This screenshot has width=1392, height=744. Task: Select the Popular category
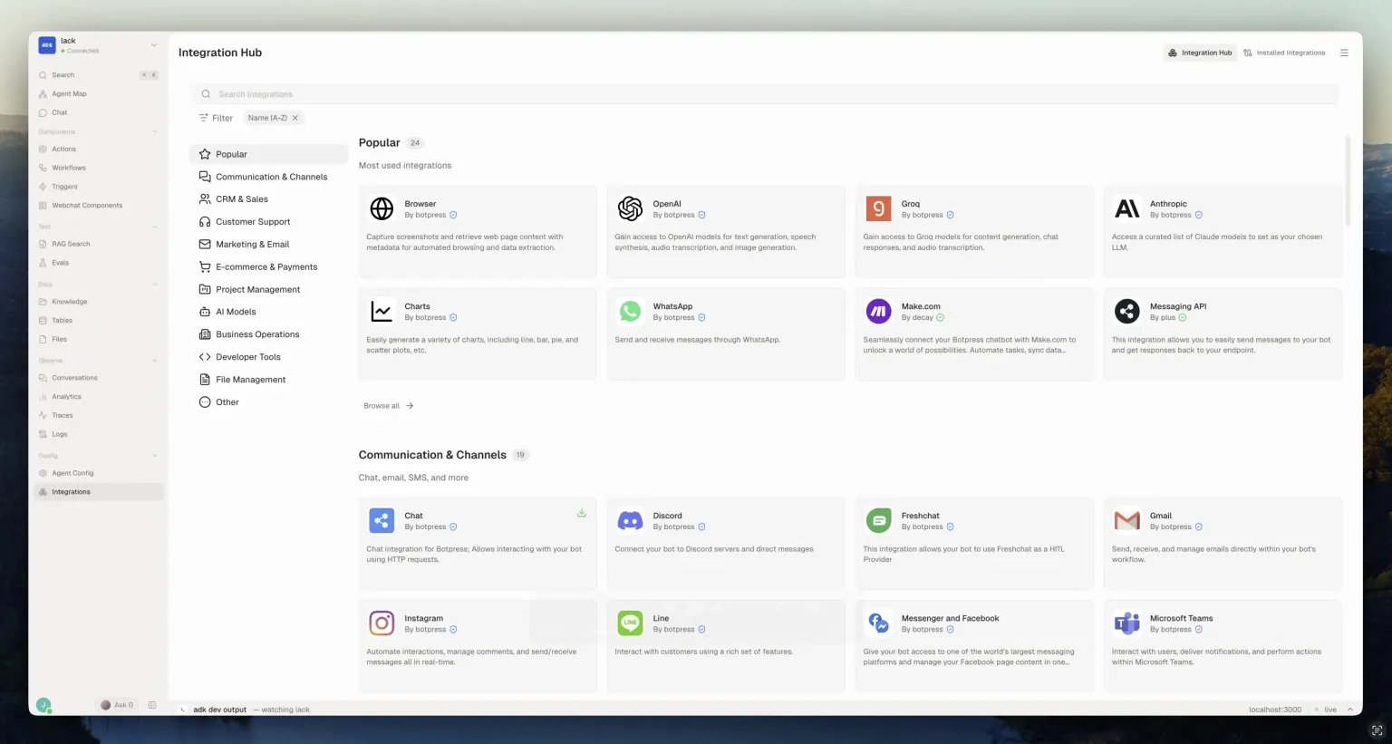pyautogui.click(x=269, y=154)
